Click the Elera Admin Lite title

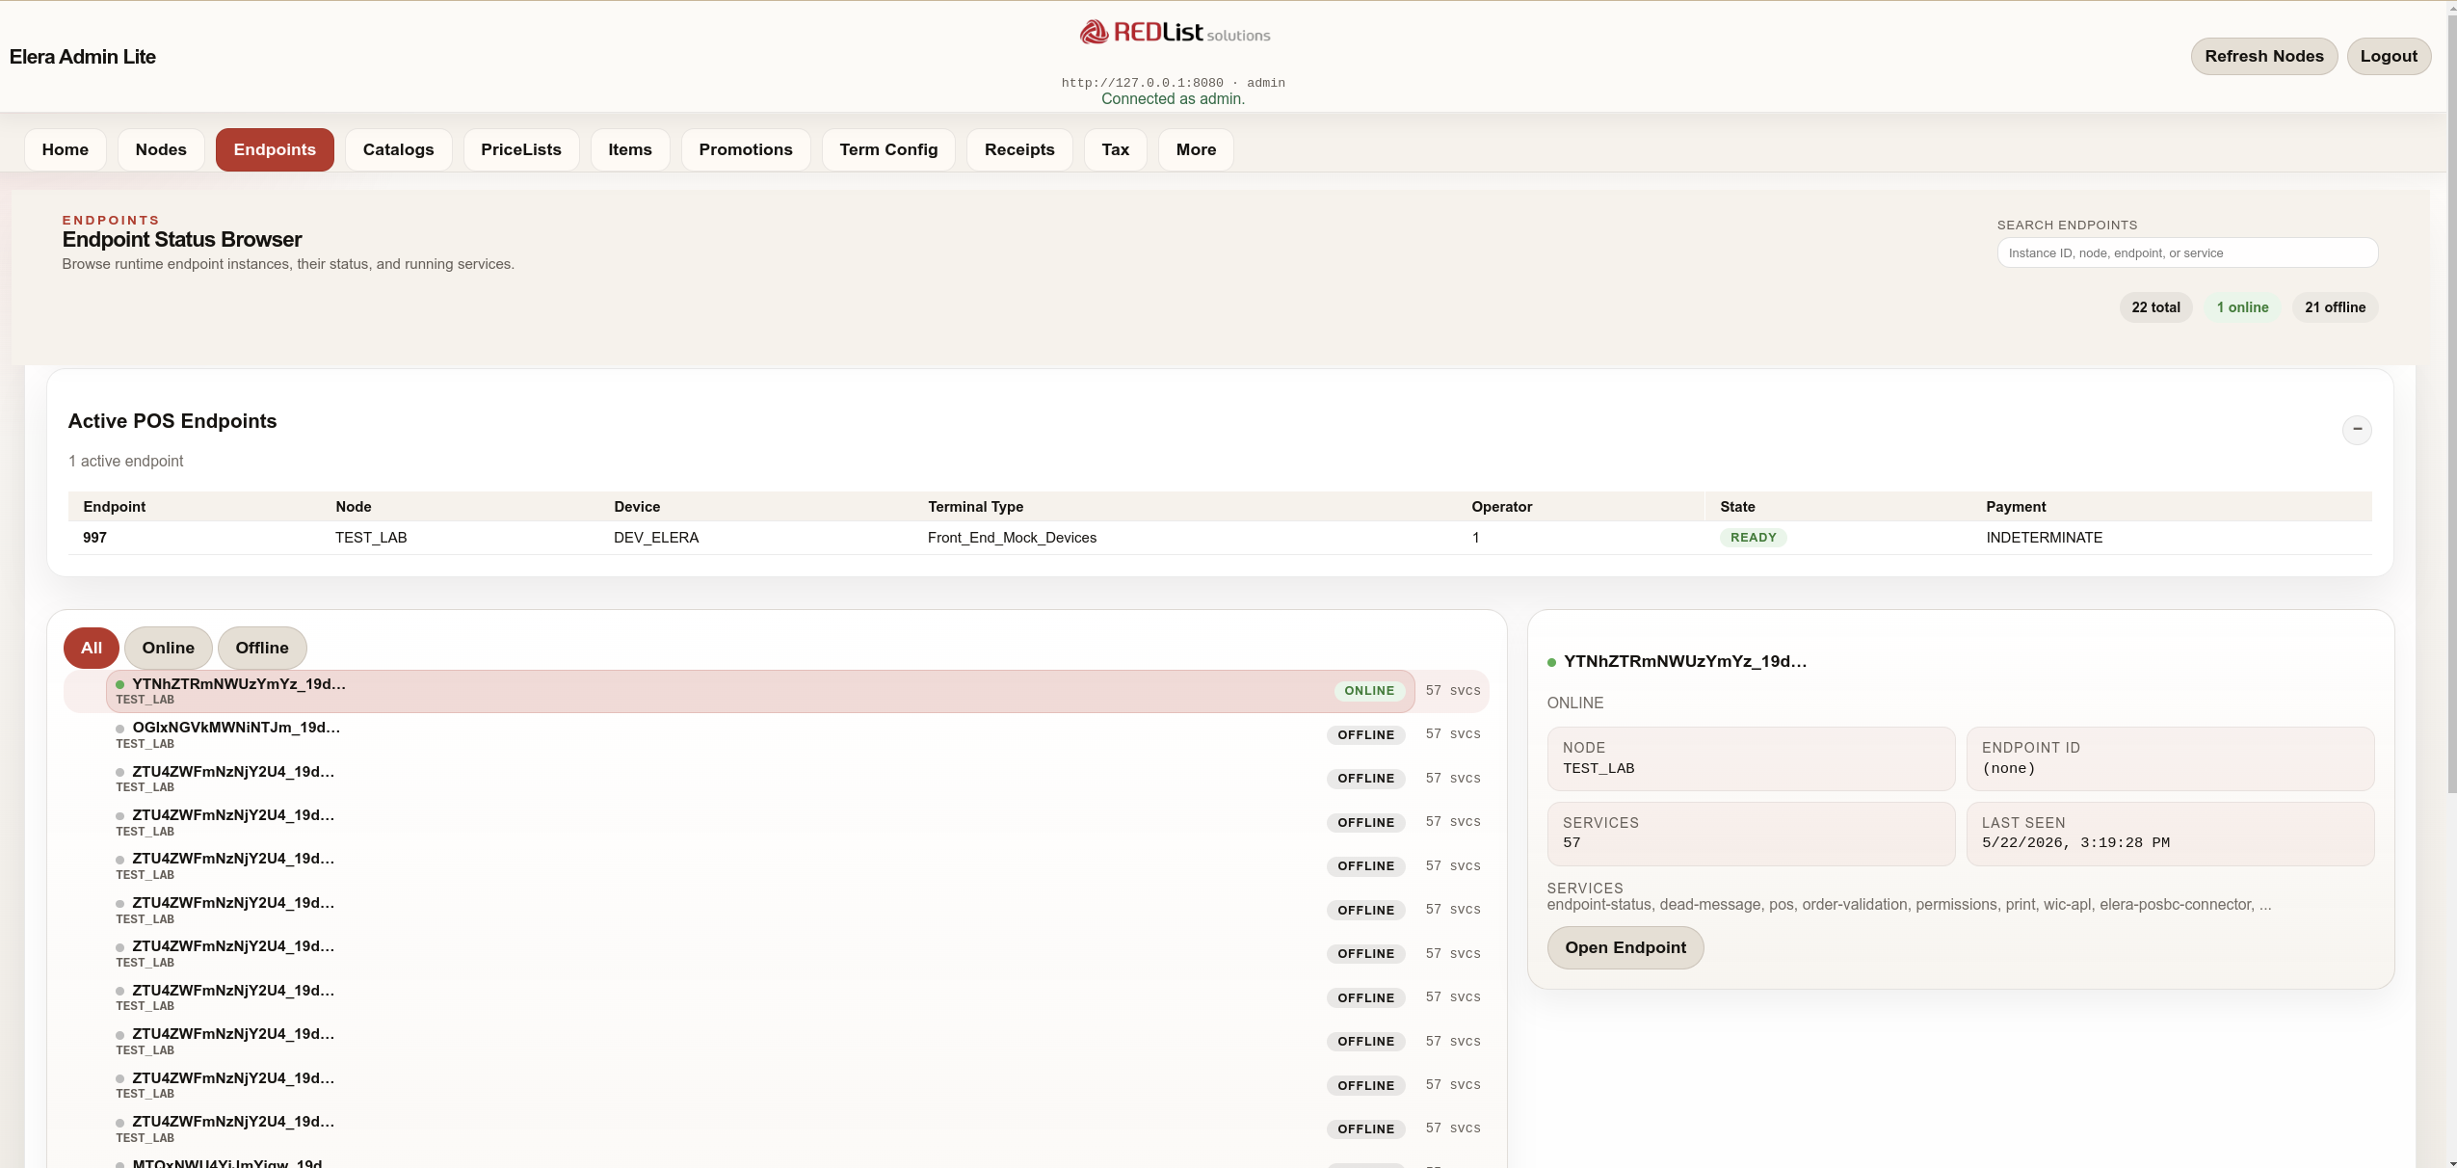[x=83, y=57]
